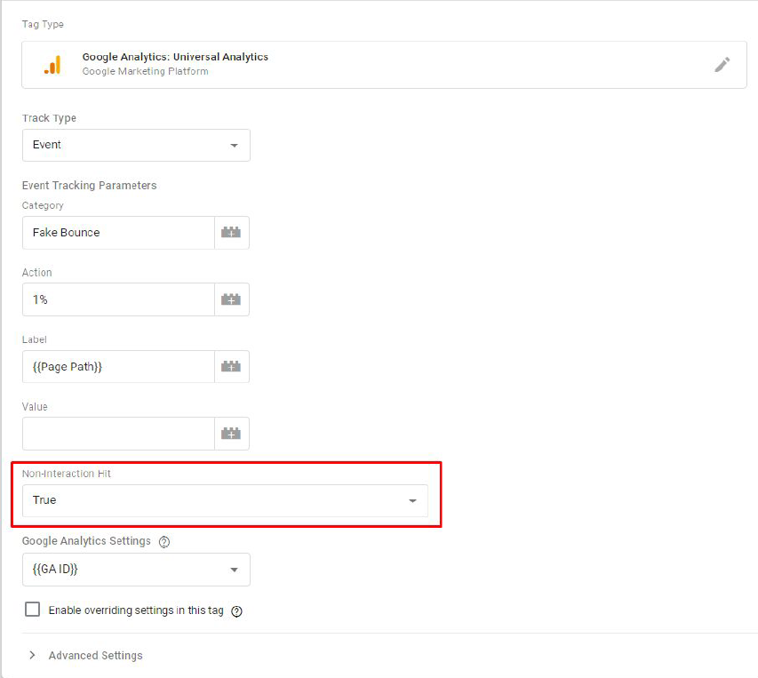Click help icon beside enable overriding settings
Viewport: 758px width, 678px height.
coord(236,611)
